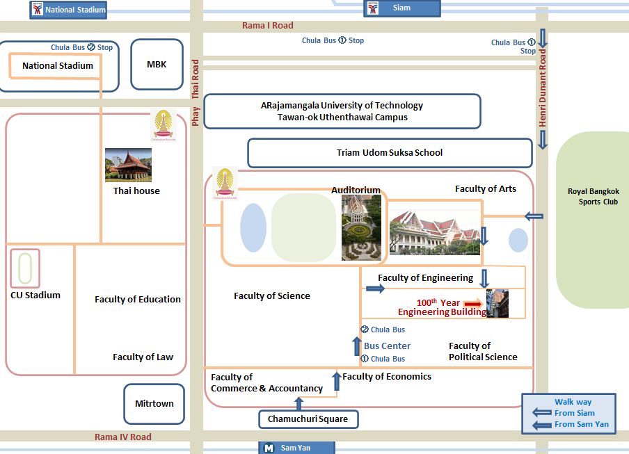Image resolution: width=629 pixels, height=454 pixels.
Task: Select the National Stadium BTS station label
Action: [x=68, y=10]
